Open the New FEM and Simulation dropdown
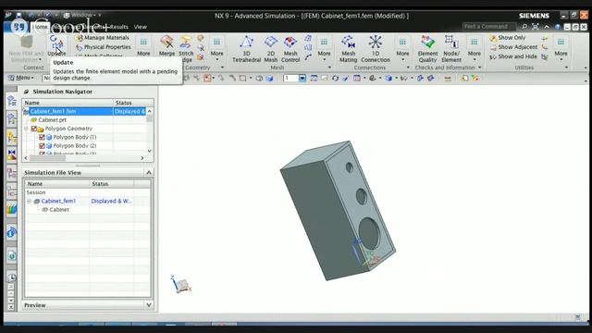This screenshot has width=592, height=333. coord(26,49)
